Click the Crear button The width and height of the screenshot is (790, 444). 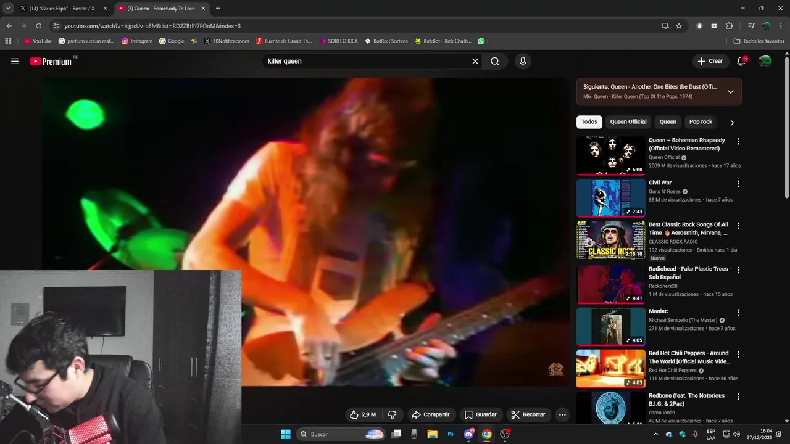tap(710, 61)
